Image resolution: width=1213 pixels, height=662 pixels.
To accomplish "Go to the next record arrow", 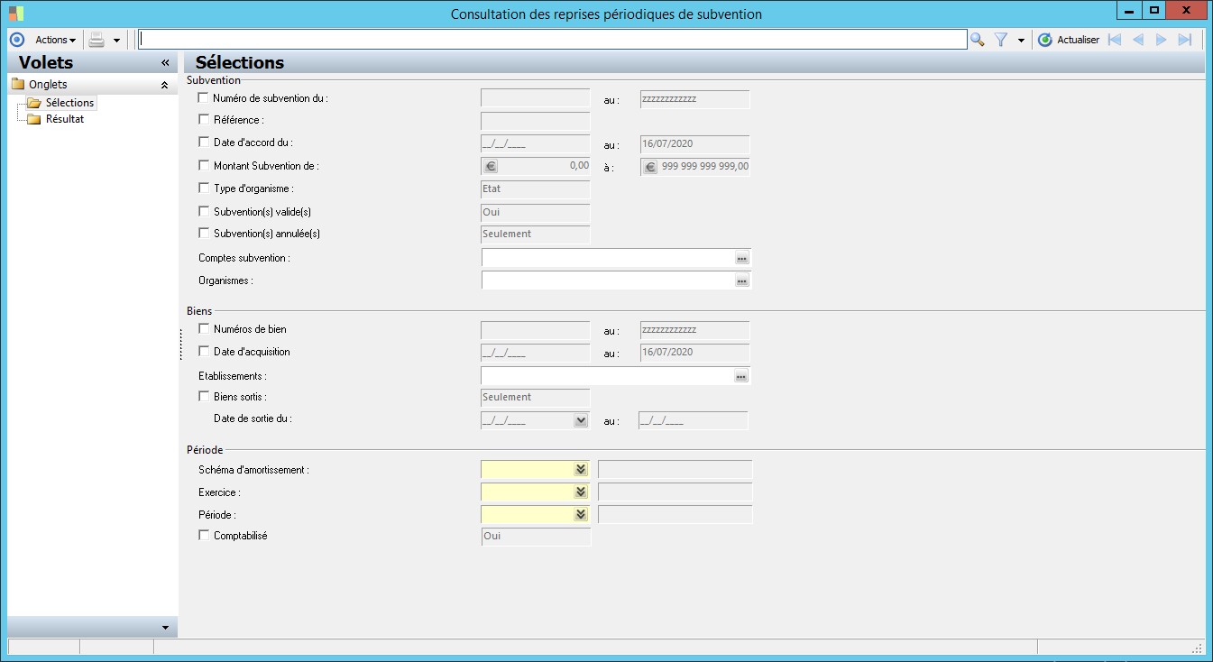I will tap(1162, 40).
